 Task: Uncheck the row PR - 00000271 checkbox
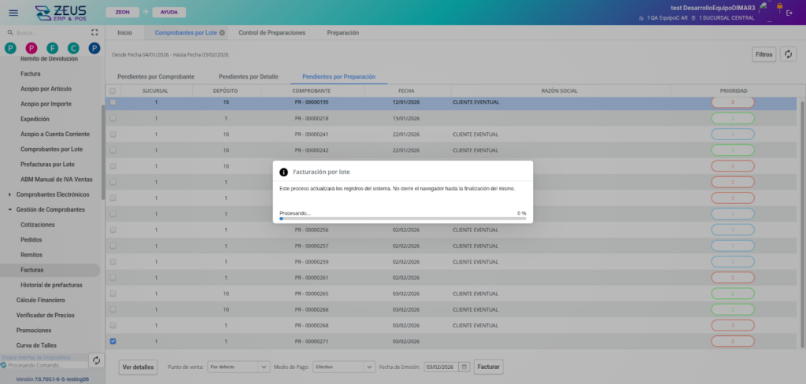coord(113,342)
